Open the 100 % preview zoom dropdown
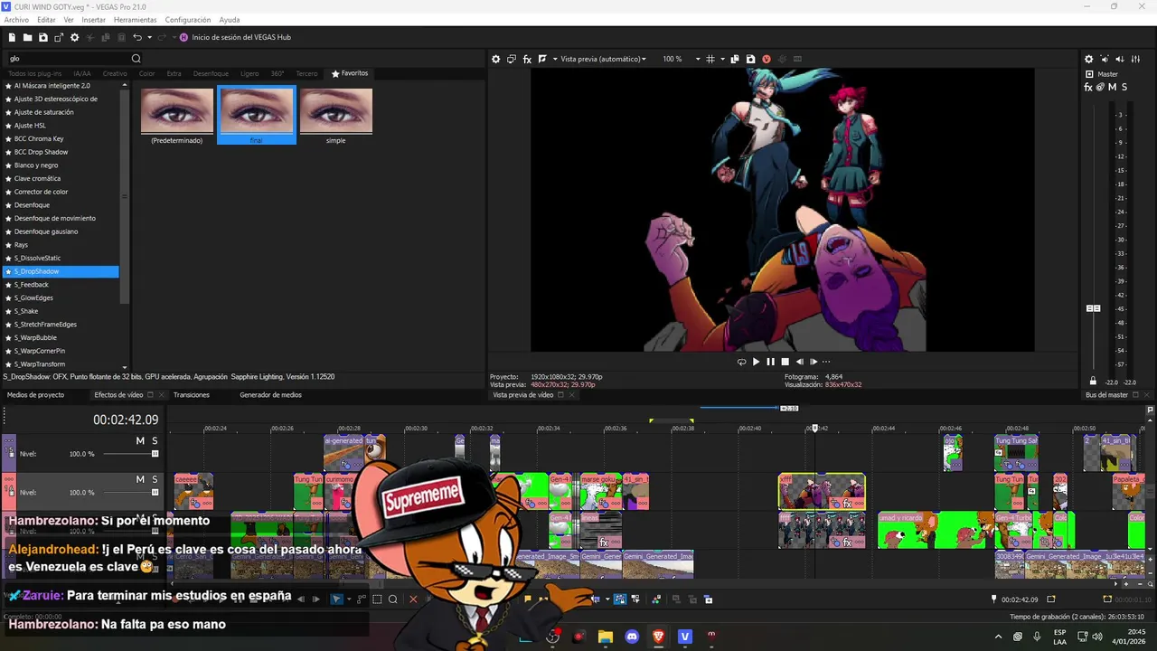This screenshot has width=1157, height=651. click(682, 59)
